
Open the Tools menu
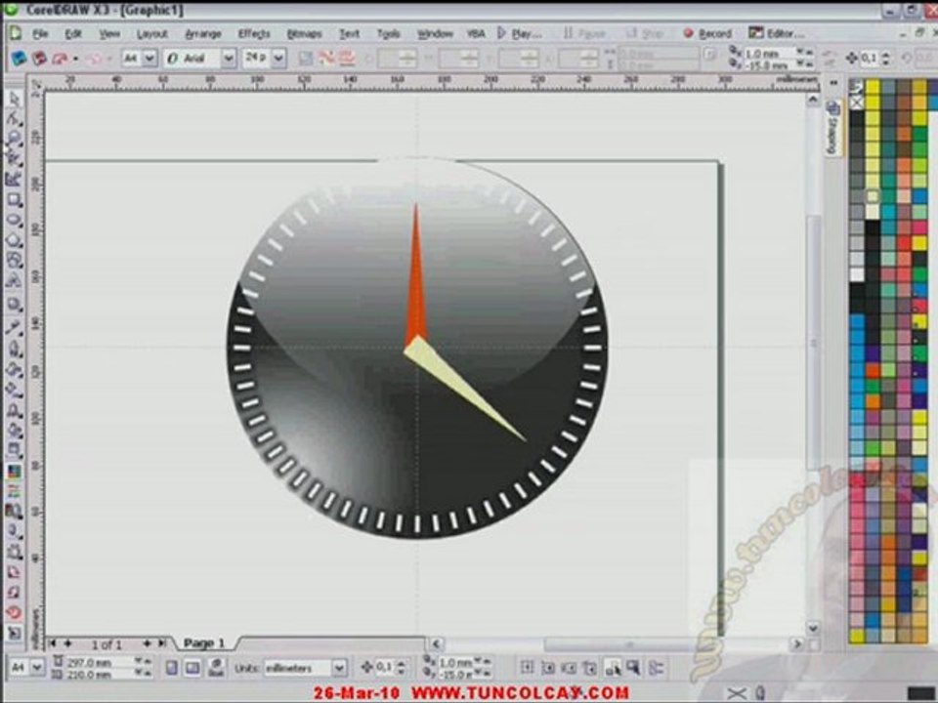388,33
